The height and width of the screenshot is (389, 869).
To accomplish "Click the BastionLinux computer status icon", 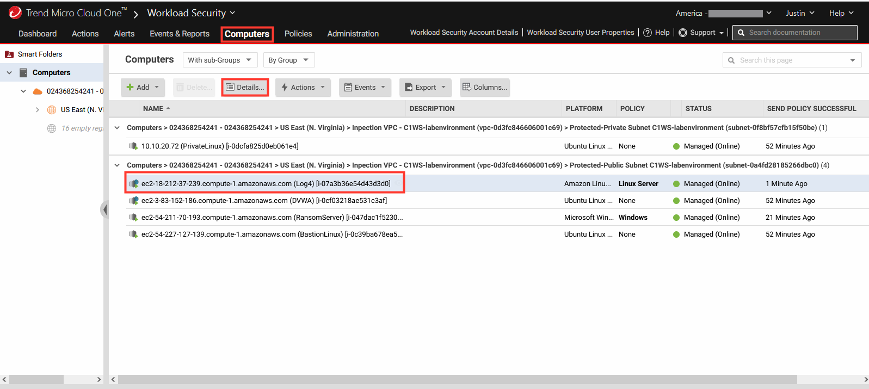I will (133, 234).
